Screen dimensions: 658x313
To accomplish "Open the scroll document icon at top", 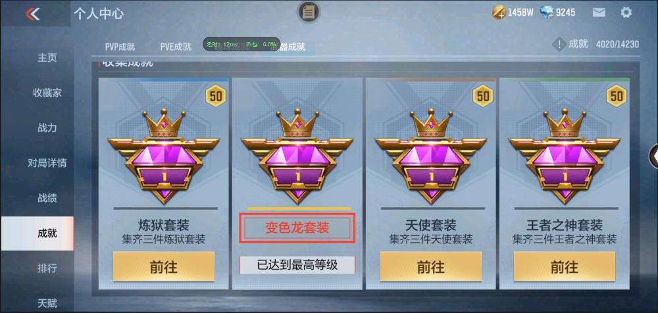I will (x=309, y=12).
